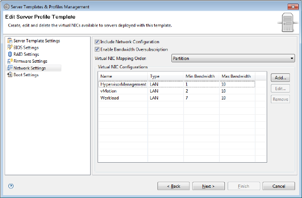
Task: Click the Boot Settings icon
Action: pos(10,75)
